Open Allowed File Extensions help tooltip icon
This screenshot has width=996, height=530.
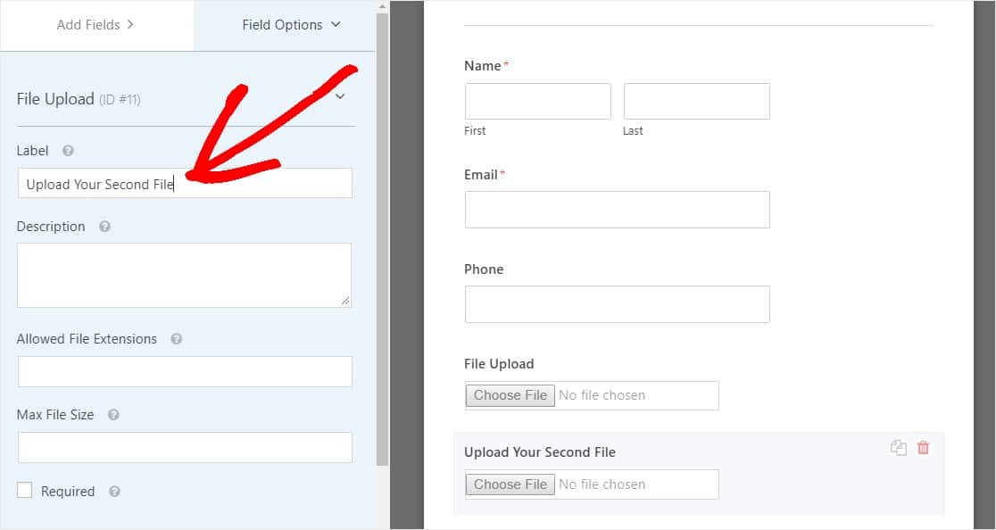(177, 339)
